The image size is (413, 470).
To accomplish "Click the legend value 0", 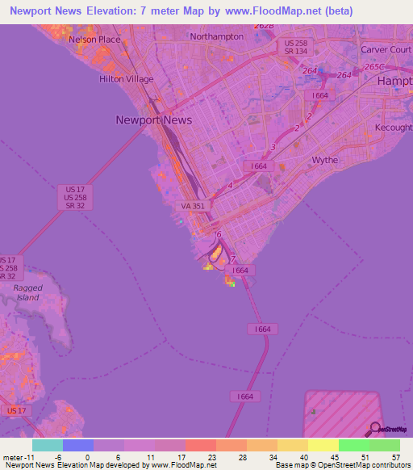I will click(87, 458).
